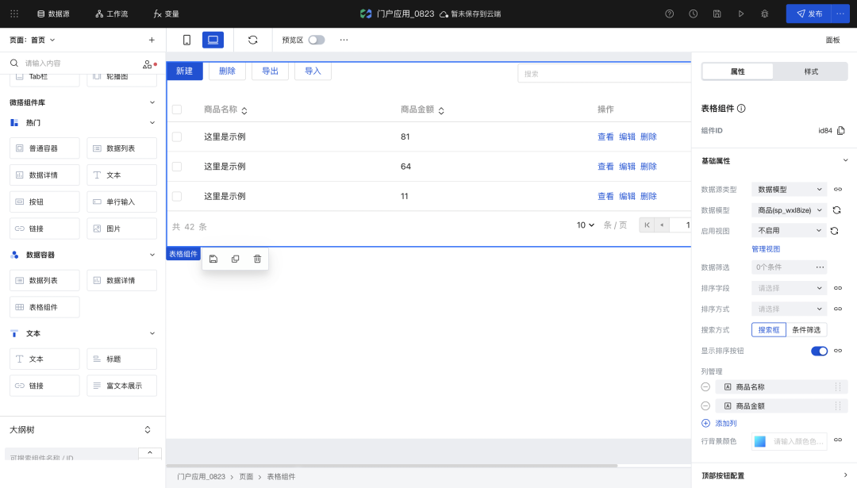Open the 变量 menu
This screenshot has width=857, height=488.
coord(166,13)
